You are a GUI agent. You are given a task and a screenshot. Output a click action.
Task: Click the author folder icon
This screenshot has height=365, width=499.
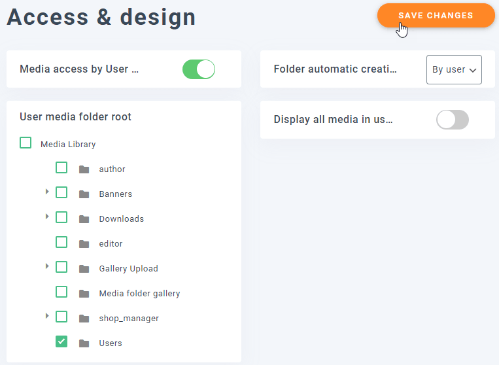[84, 169]
